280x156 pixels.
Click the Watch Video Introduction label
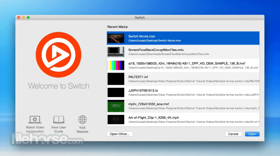[35, 129]
